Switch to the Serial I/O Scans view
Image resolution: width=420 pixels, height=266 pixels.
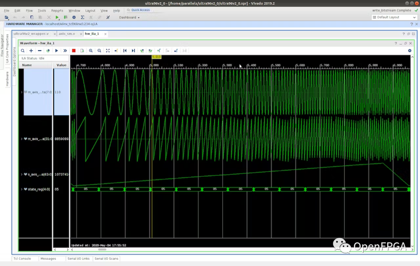tap(106, 259)
